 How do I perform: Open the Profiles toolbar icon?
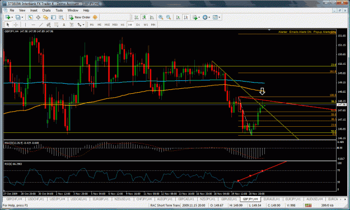click(x=18, y=17)
